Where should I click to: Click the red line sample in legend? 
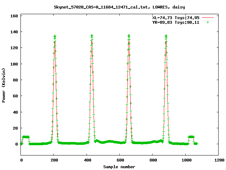208,18
